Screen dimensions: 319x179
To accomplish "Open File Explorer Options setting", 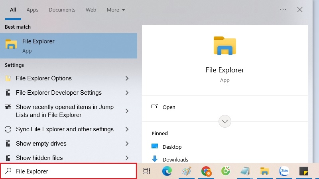I will tap(69, 78).
